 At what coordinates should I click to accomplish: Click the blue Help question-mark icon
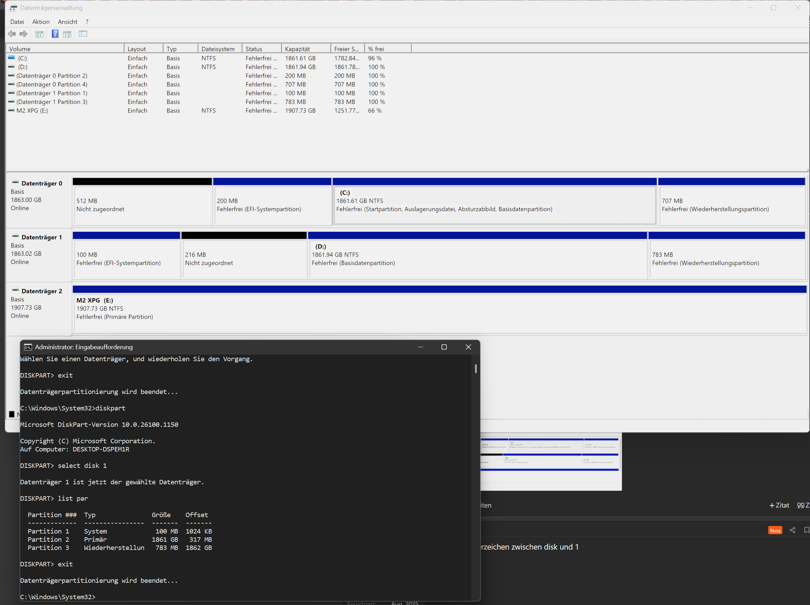tap(55, 34)
